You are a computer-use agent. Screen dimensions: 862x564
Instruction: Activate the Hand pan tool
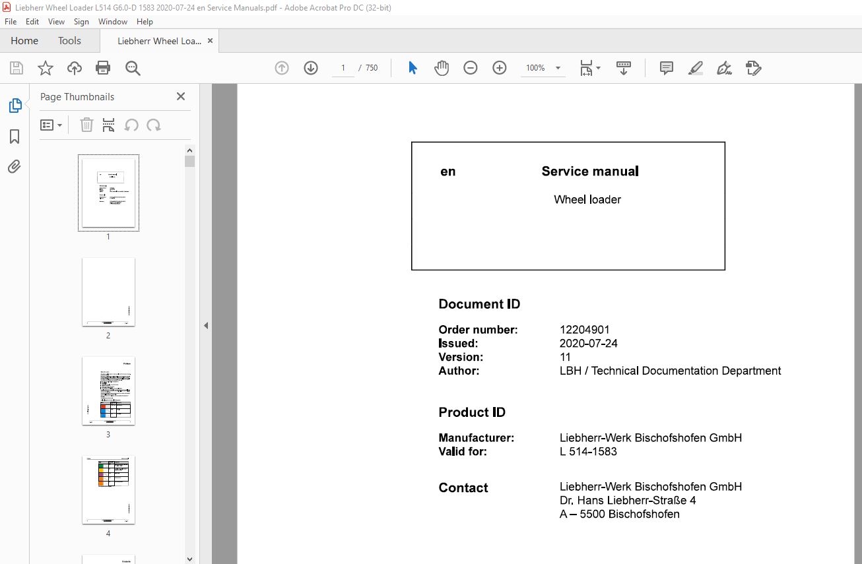pos(441,68)
